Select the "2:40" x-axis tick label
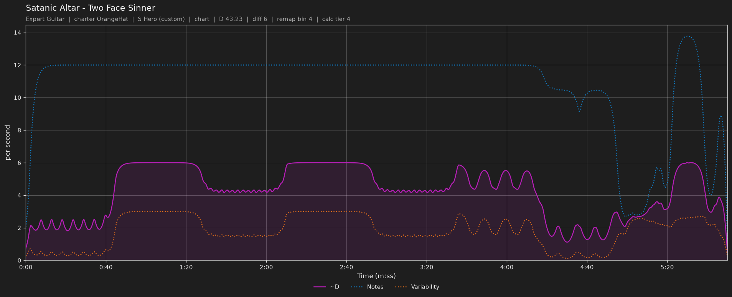732x297 pixels. [346, 267]
